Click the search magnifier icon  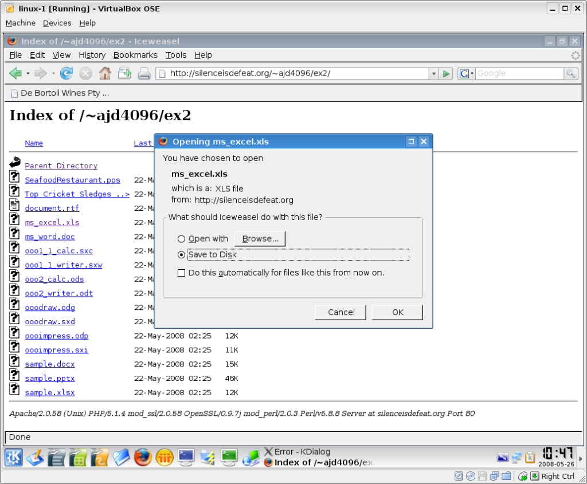[570, 73]
